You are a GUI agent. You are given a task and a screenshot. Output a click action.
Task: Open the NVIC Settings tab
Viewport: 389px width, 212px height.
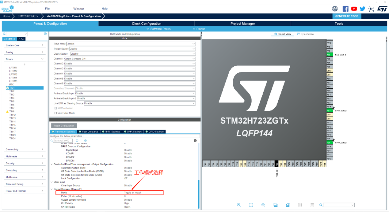coord(111,132)
